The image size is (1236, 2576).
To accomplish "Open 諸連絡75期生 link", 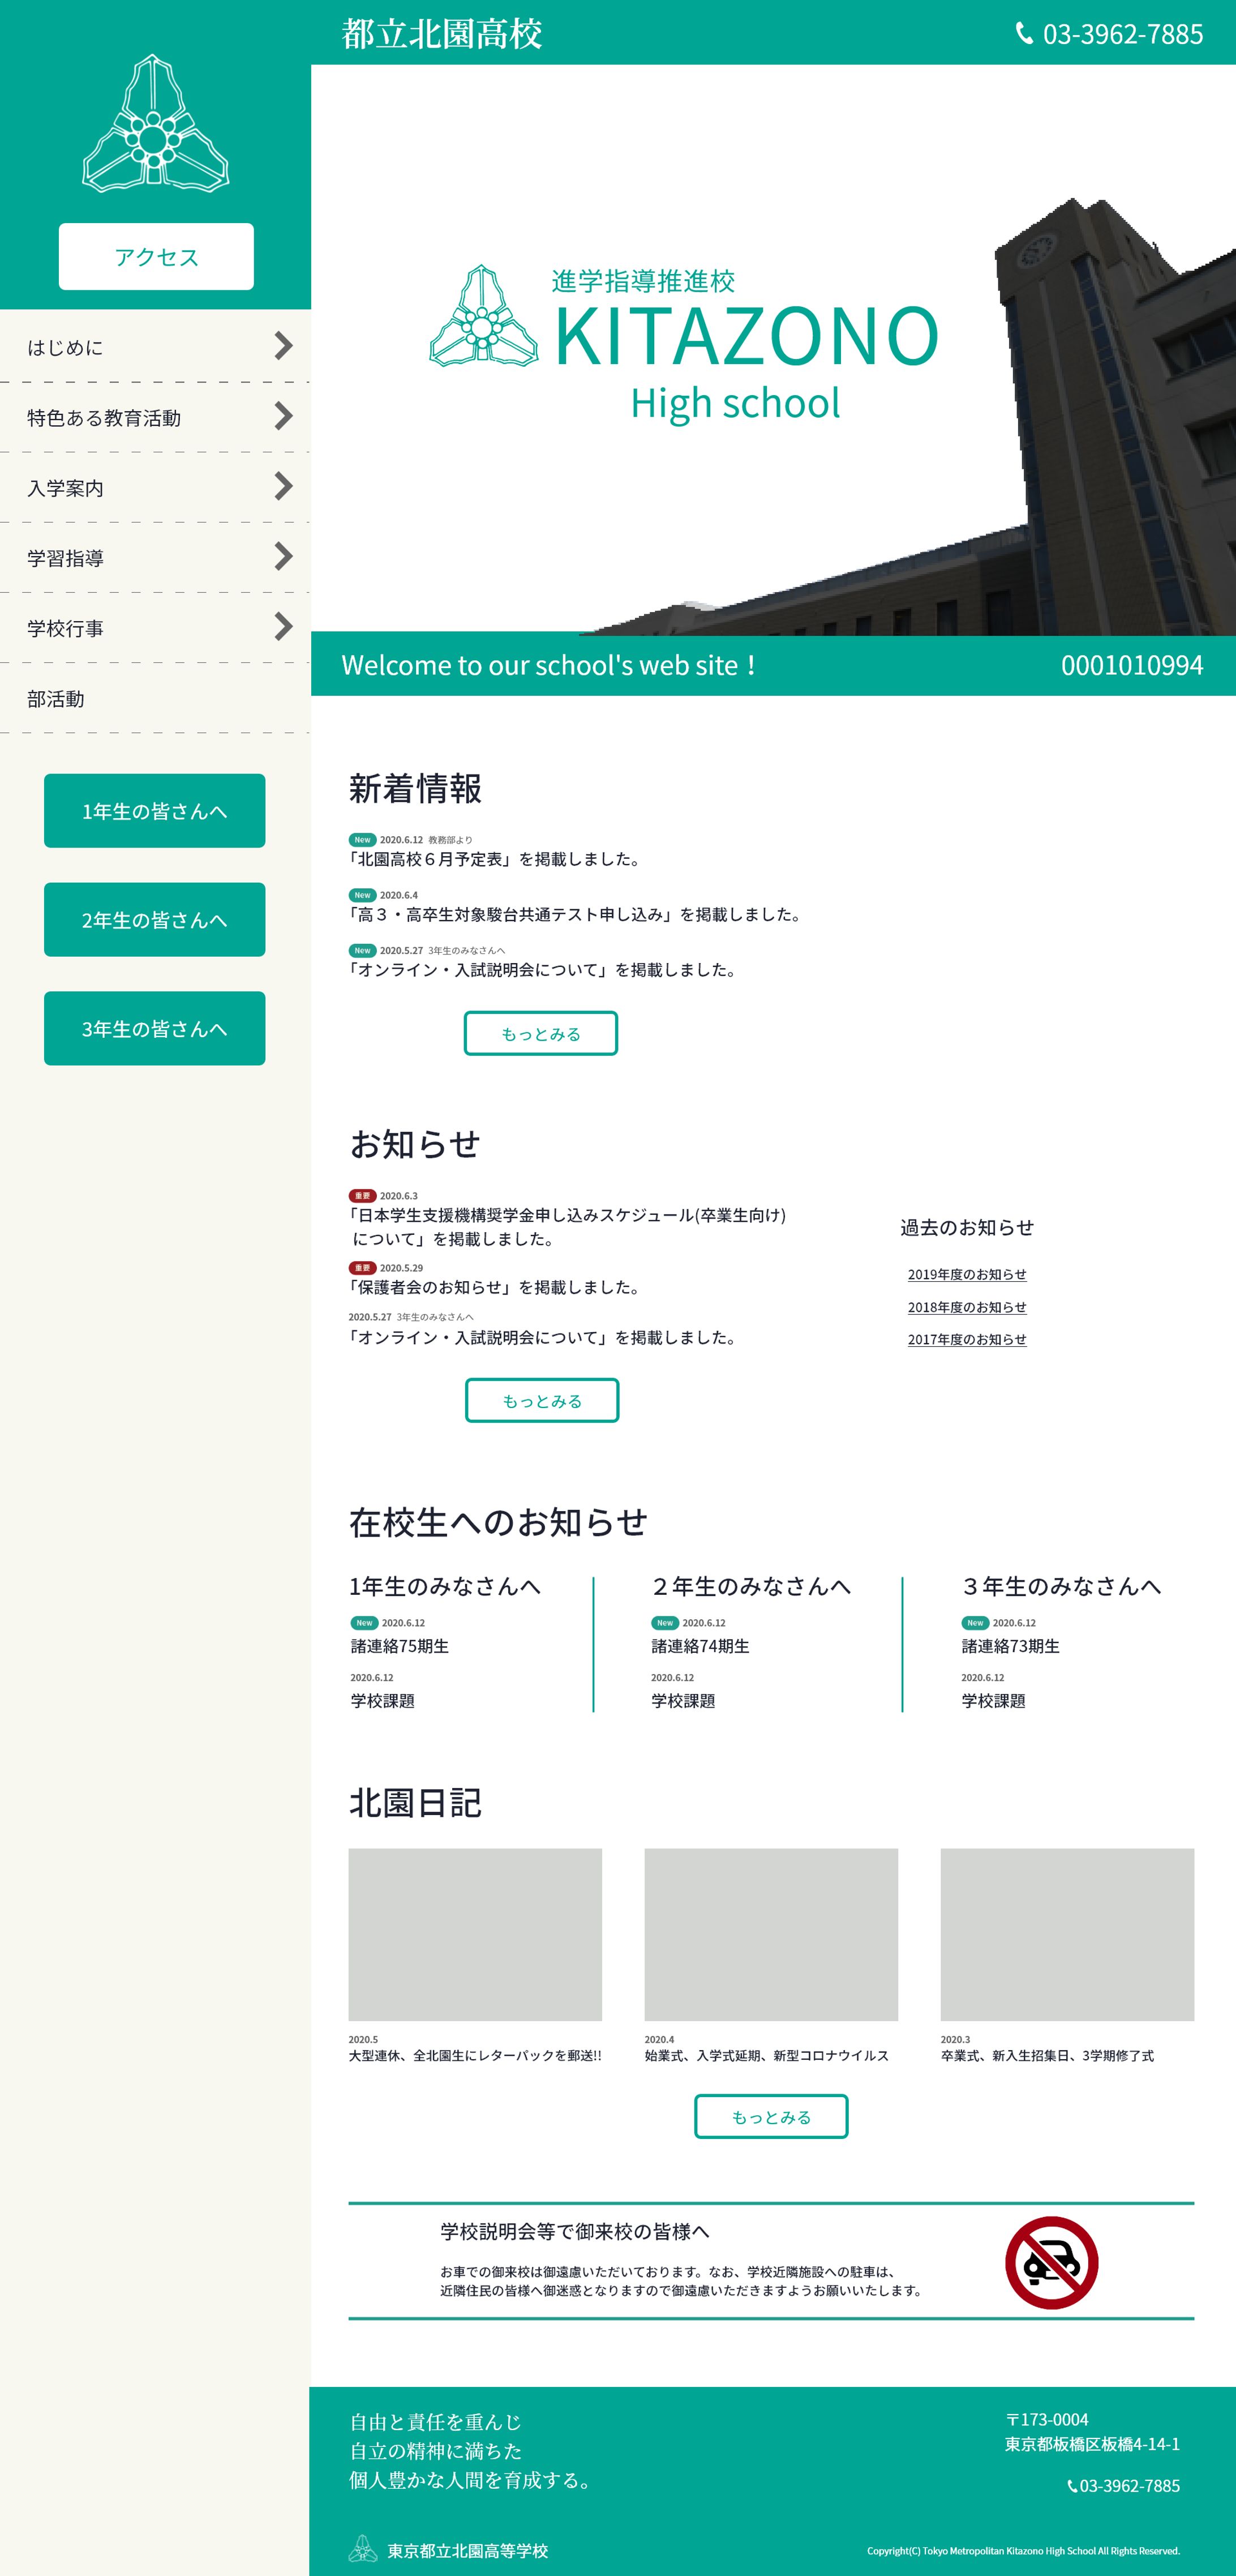I will [x=399, y=1646].
